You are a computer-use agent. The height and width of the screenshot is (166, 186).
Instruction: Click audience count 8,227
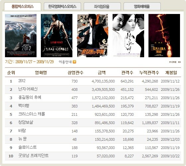129,156
